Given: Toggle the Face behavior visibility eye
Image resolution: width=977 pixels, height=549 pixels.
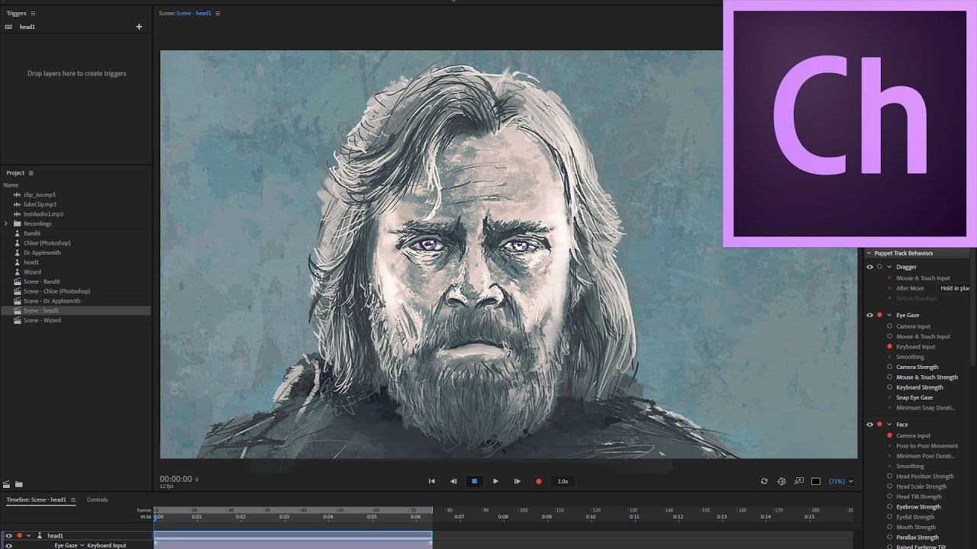Looking at the screenshot, I should pyautogui.click(x=869, y=424).
